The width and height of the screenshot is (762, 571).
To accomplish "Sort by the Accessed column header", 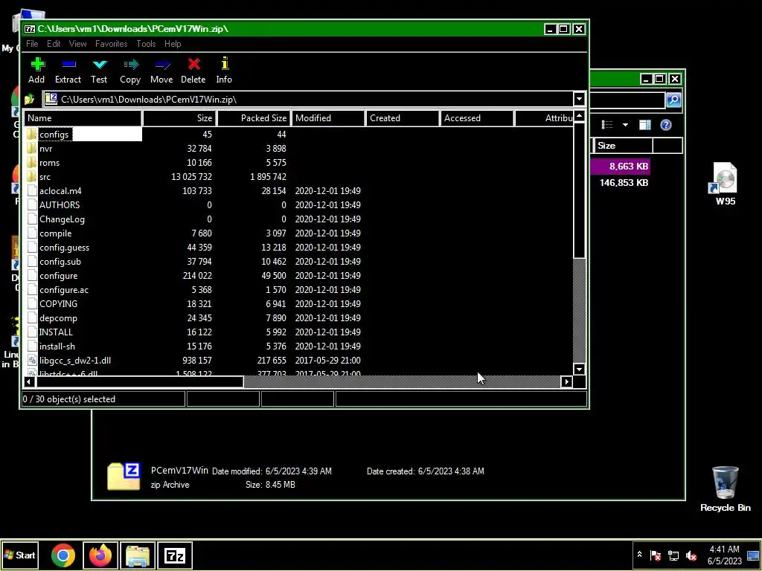I will point(477,118).
